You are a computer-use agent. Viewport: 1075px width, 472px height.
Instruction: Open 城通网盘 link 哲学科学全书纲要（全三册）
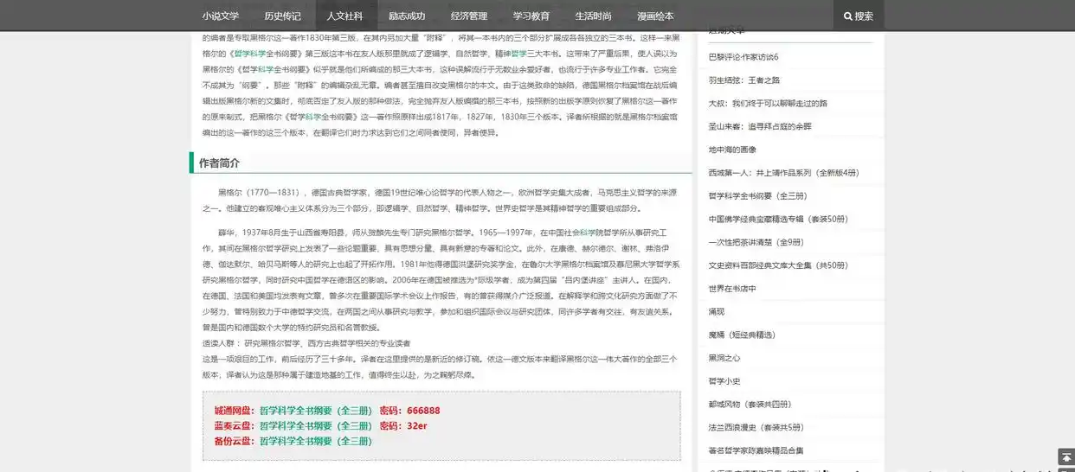316,411
